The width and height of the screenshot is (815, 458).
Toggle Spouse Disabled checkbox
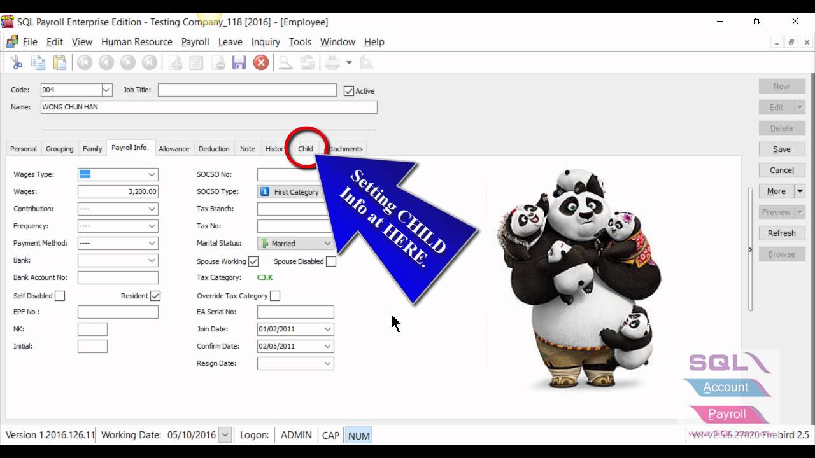click(x=331, y=261)
